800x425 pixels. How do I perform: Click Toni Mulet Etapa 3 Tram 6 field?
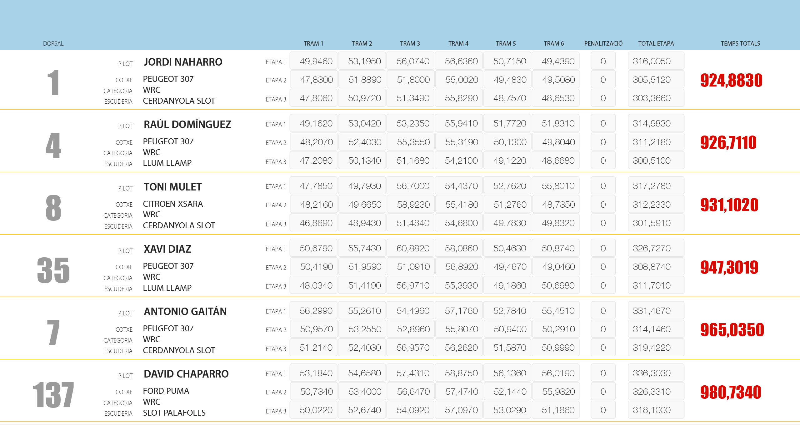(555, 223)
